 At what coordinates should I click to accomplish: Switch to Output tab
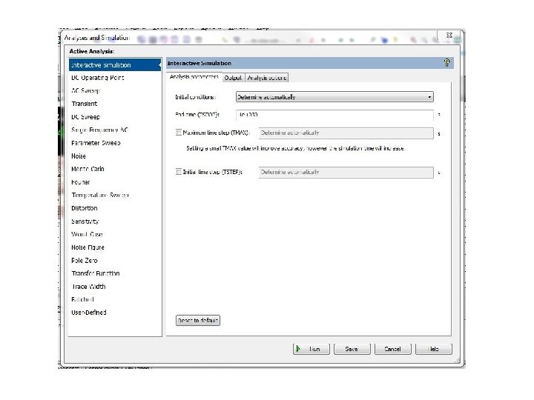click(x=234, y=78)
